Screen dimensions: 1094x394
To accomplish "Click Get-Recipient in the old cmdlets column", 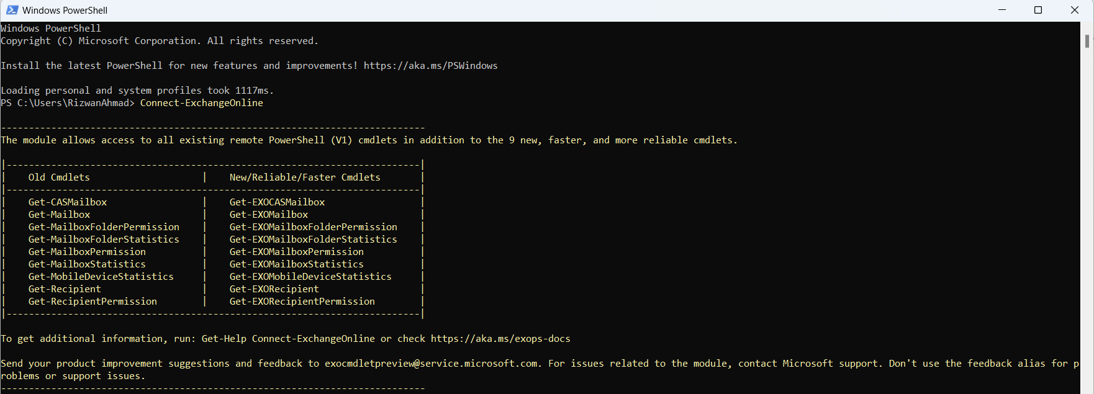I will [65, 289].
